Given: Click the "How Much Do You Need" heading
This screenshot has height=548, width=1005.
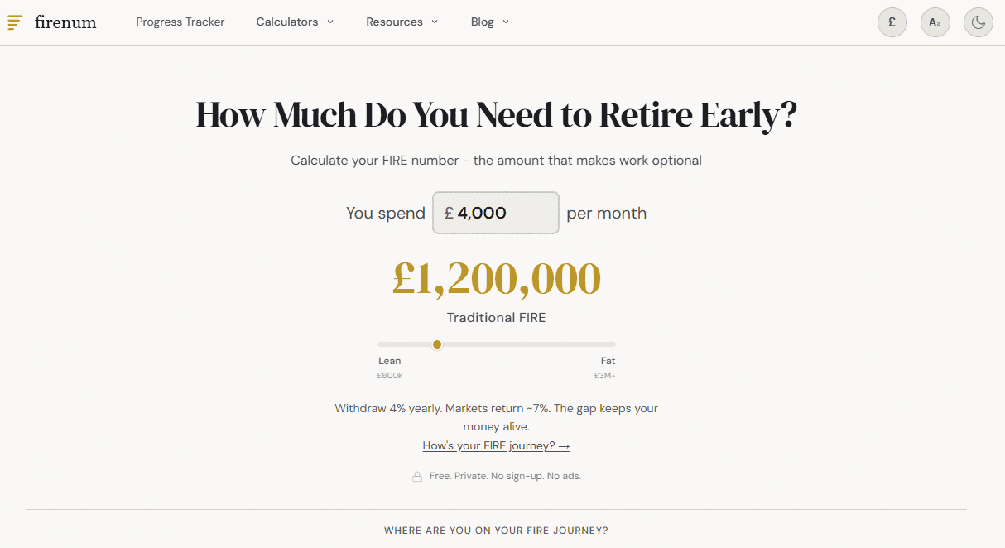Looking at the screenshot, I should click(496, 115).
